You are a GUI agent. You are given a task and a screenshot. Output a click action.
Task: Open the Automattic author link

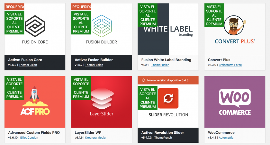[x=226, y=138]
